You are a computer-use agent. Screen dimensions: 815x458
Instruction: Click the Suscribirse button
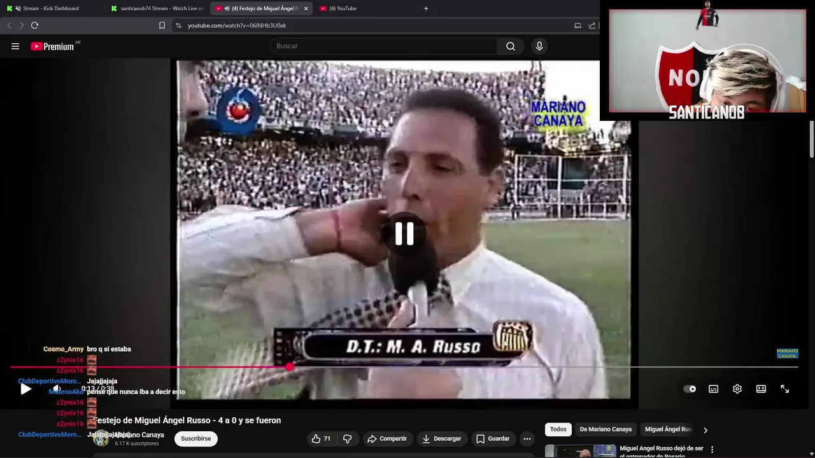[x=195, y=439]
